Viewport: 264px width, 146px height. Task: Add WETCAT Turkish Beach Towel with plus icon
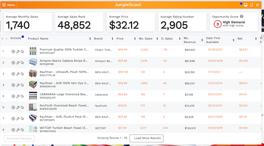coord(13,130)
